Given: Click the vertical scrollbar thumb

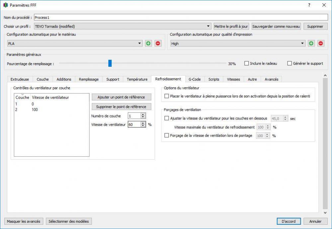Looking at the screenshot, I should pyautogui.click(x=325, y=143).
